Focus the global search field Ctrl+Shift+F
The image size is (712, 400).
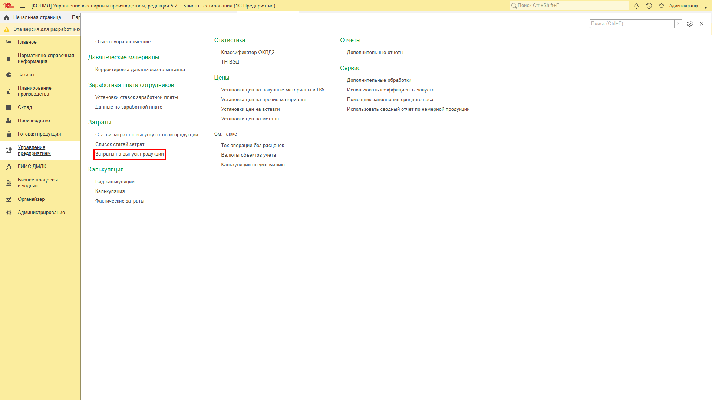pos(570,6)
